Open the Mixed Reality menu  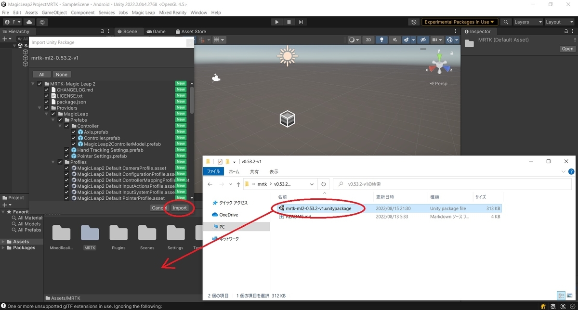point(173,13)
